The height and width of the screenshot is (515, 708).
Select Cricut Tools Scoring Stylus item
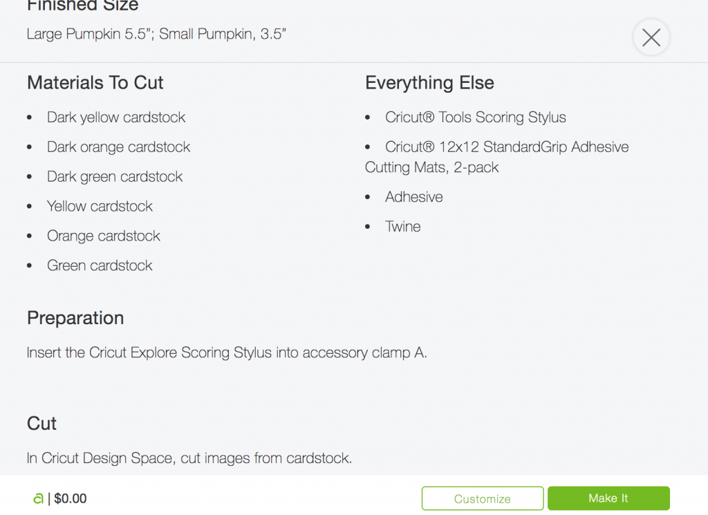(x=475, y=118)
